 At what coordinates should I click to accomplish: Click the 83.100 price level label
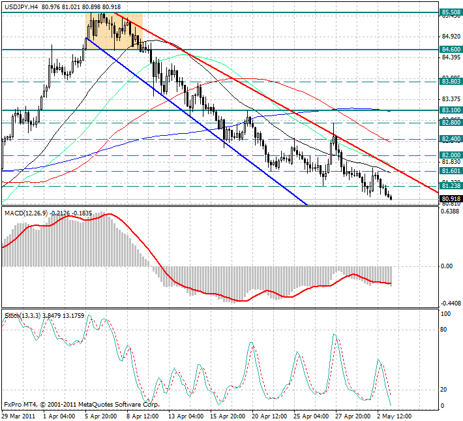(x=451, y=110)
